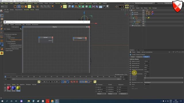Select the blue material ball
This screenshot has height=103, width=184.
coord(14,88)
